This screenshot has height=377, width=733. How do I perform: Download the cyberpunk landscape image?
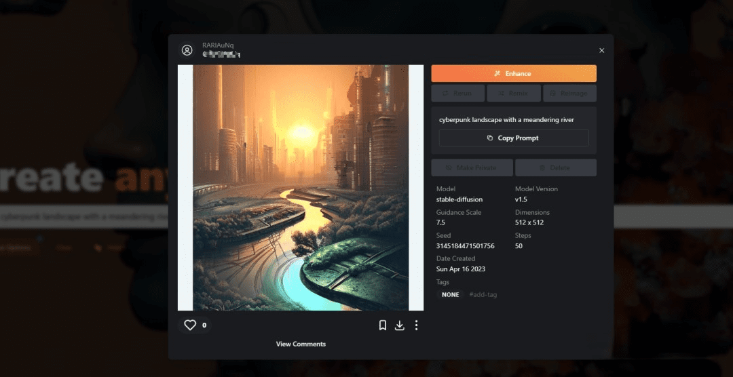400,325
